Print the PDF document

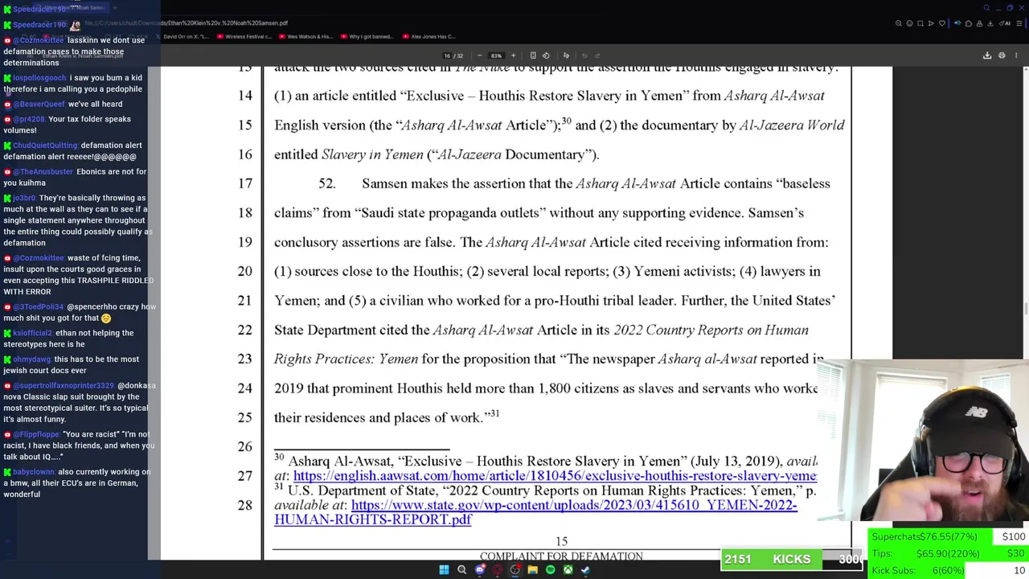click(x=1002, y=55)
